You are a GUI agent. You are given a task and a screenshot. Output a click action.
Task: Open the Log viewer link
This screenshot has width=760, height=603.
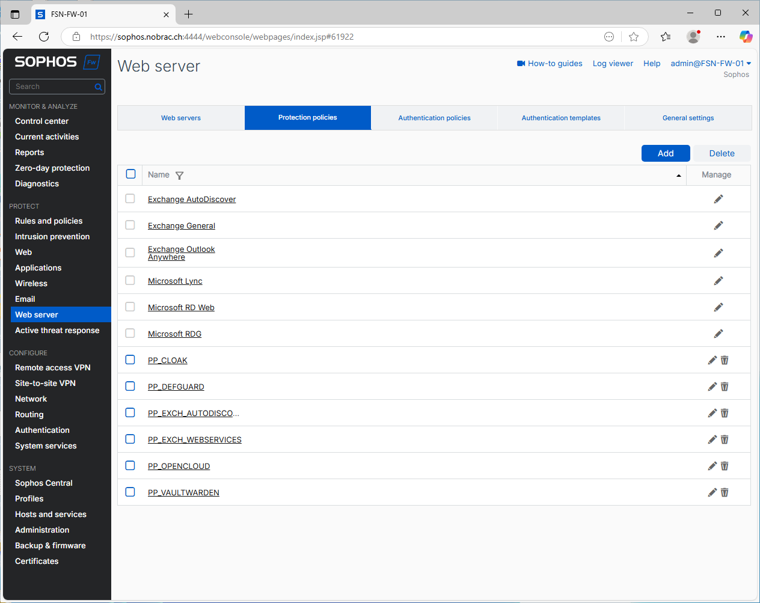613,63
